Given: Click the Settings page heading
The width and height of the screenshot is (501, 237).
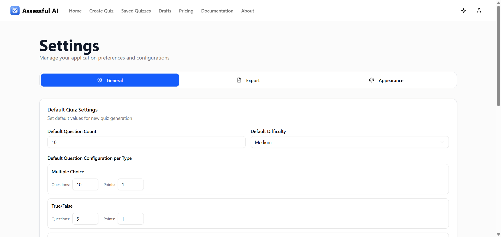Looking at the screenshot, I should [69, 46].
